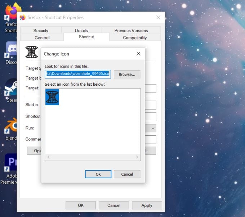Select the Adobe Premiere desktop shortcut icon
The height and width of the screenshot is (217, 245).
tap(10, 162)
